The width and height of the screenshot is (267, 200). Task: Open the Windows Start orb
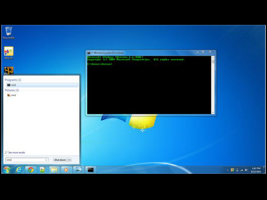pyautogui.click(x=7, y=170)
